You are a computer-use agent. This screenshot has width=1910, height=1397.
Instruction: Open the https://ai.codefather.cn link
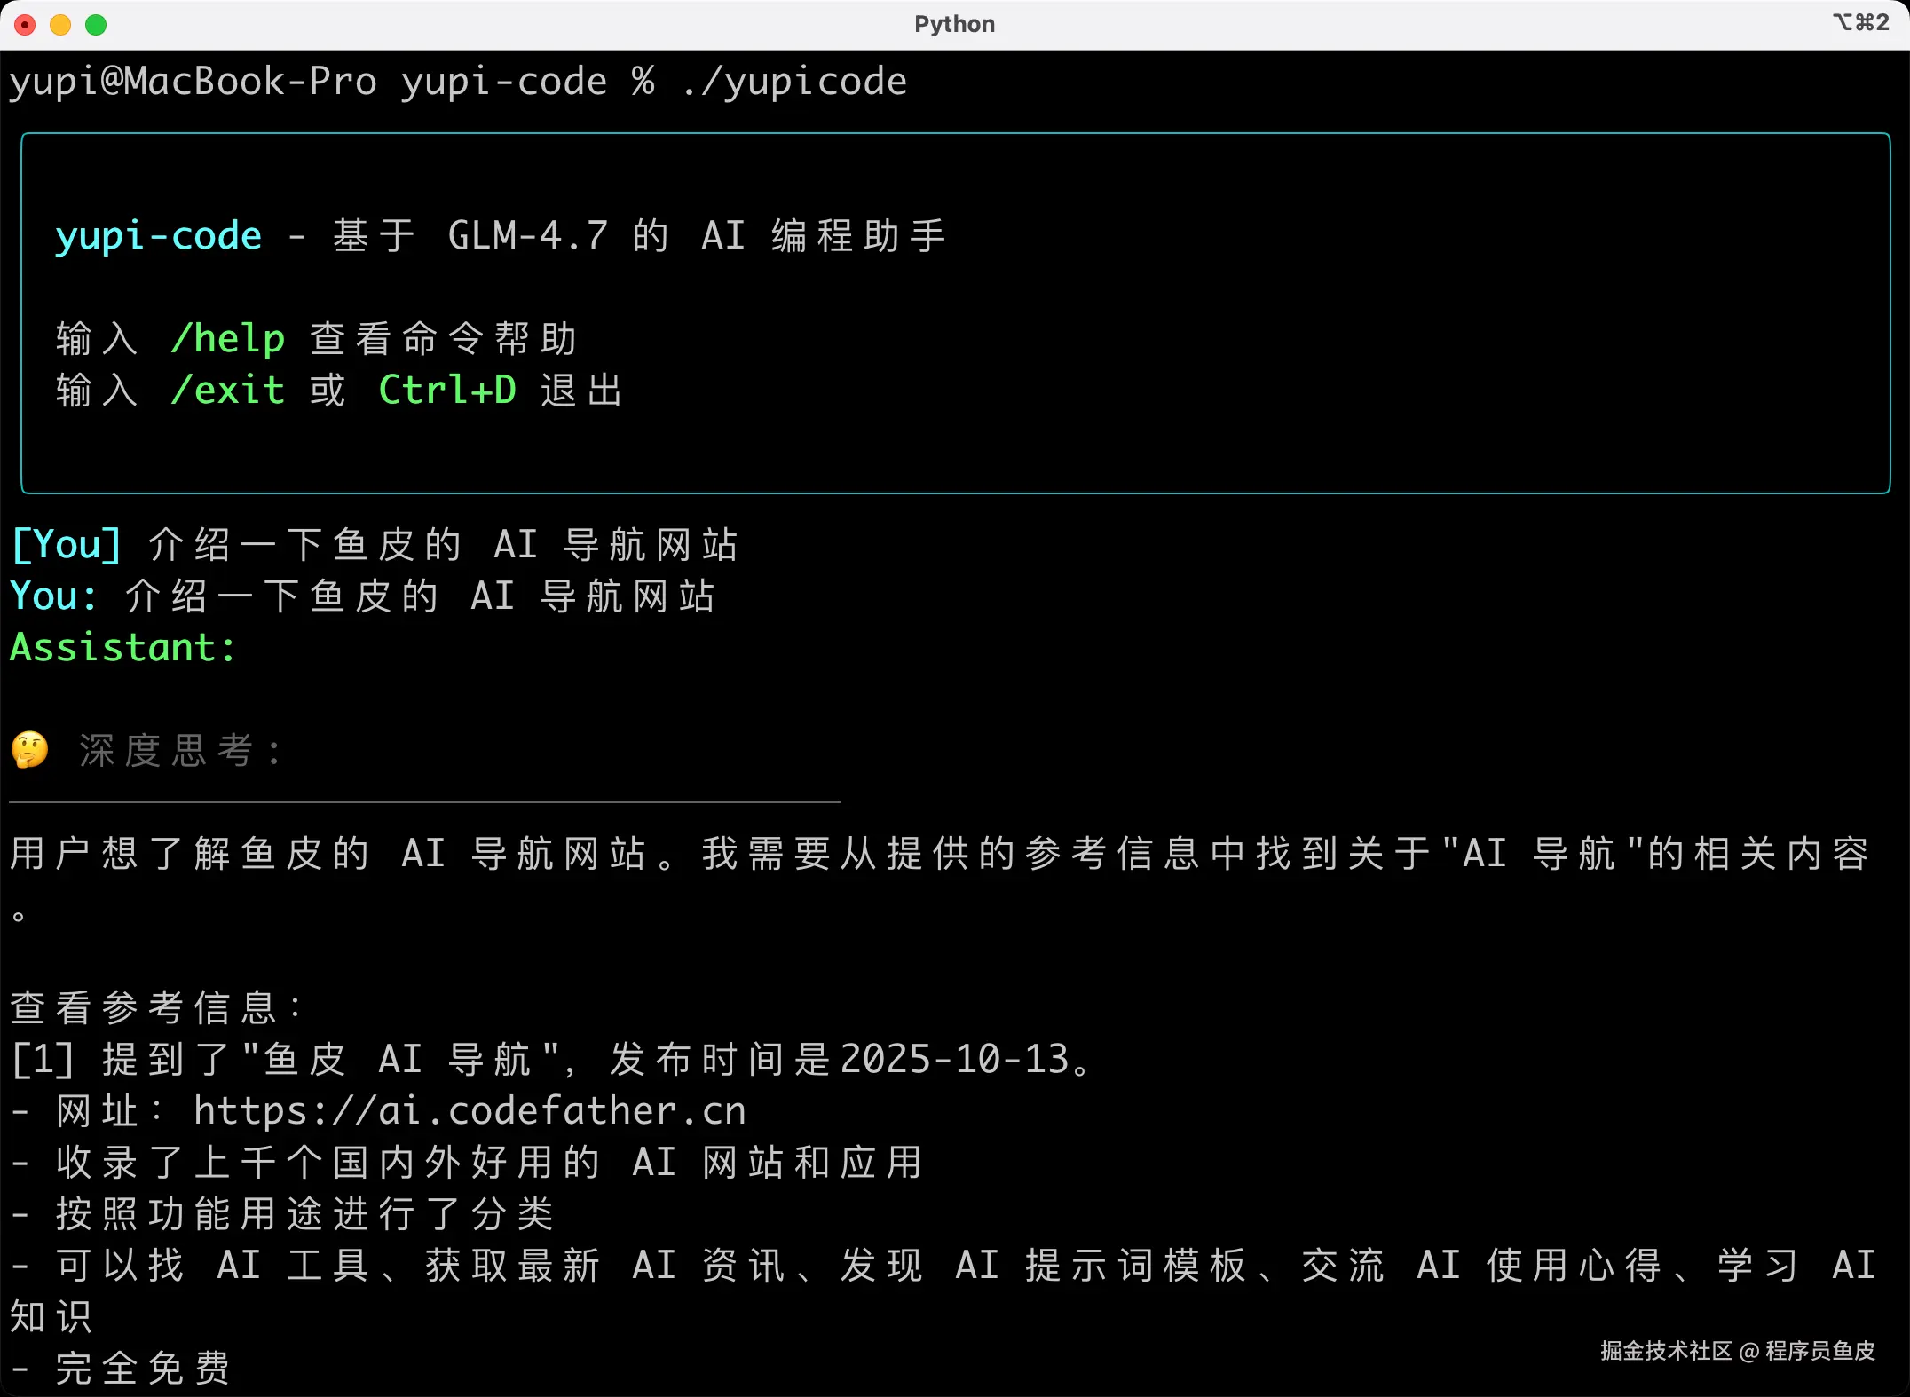[x=470, y=1111]
